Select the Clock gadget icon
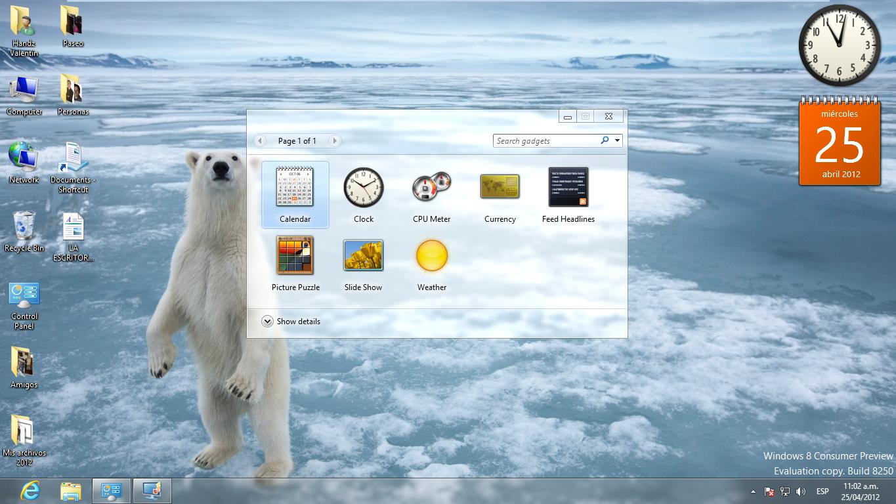Image resolution: width=896 pixels, height=504 pixels. click(363, 188)
